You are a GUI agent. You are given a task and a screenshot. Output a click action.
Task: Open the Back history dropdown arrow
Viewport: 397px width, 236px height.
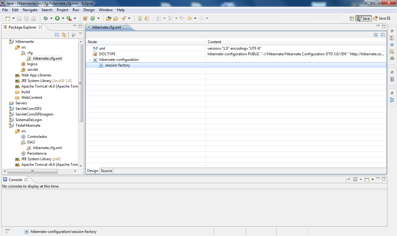pos(195,18)
